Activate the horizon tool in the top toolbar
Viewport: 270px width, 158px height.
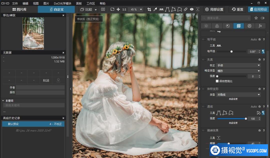pyautogui.click(x=161, y=9)
